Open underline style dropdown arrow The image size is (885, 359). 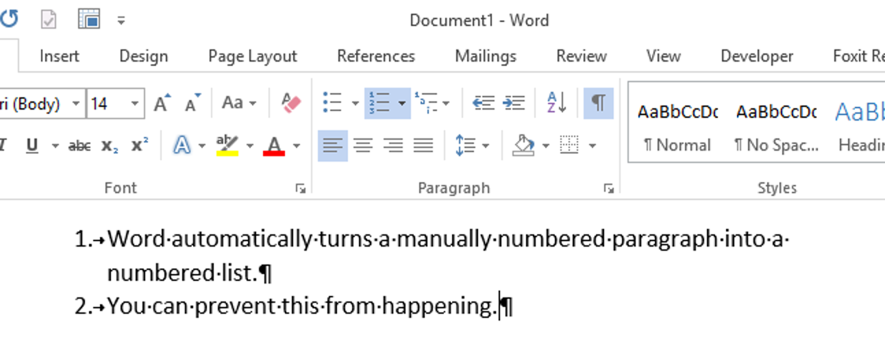point(54,145)
